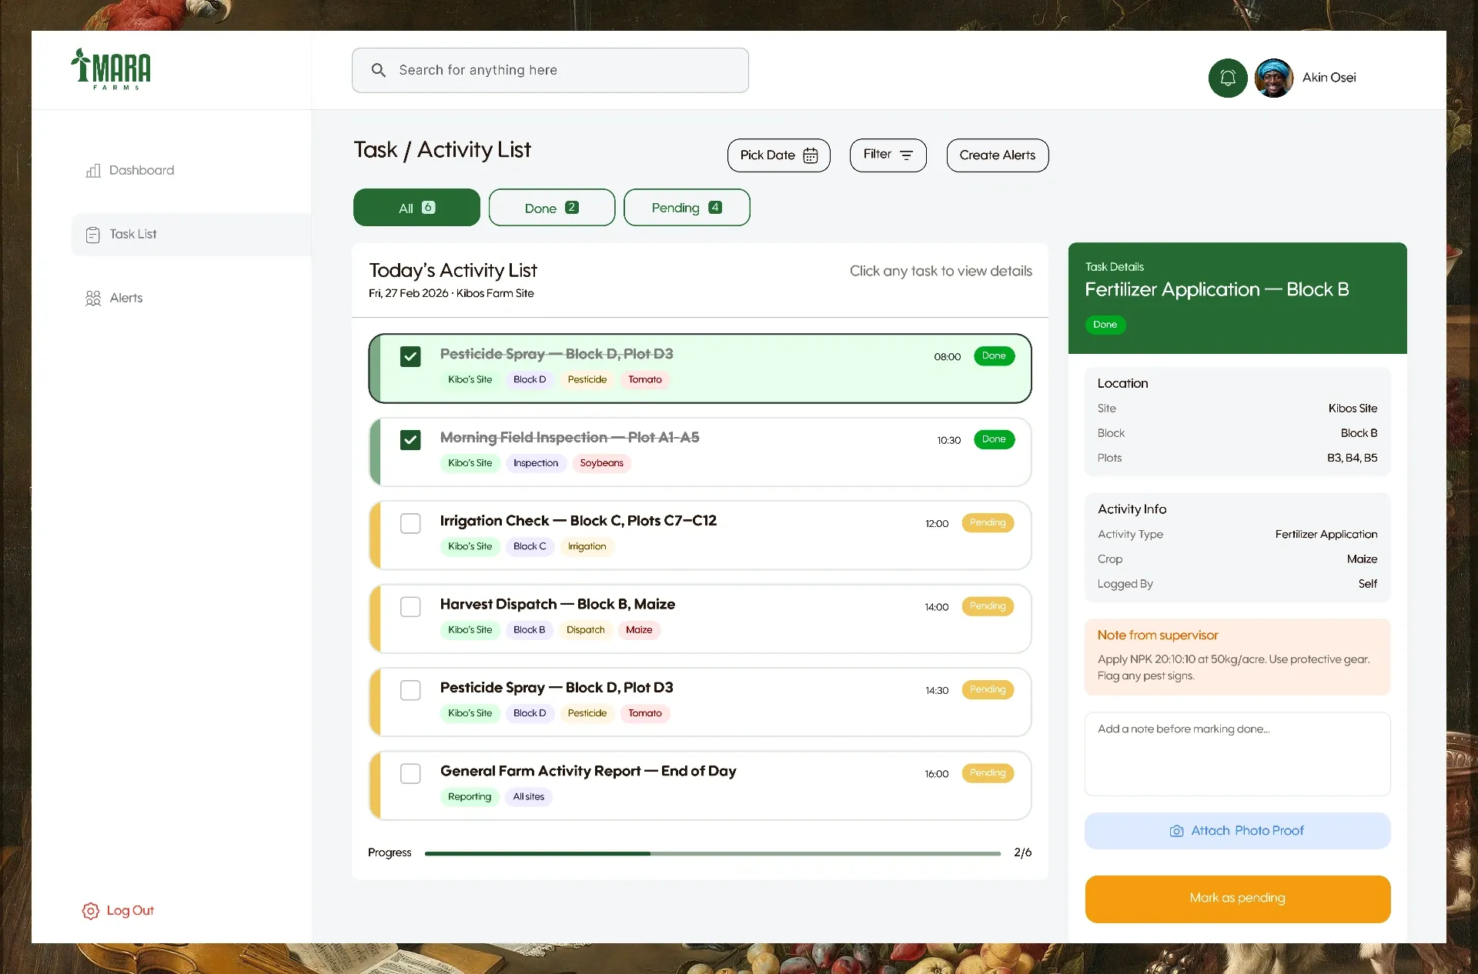Switch to the Done tab

[x=552, y=208]
